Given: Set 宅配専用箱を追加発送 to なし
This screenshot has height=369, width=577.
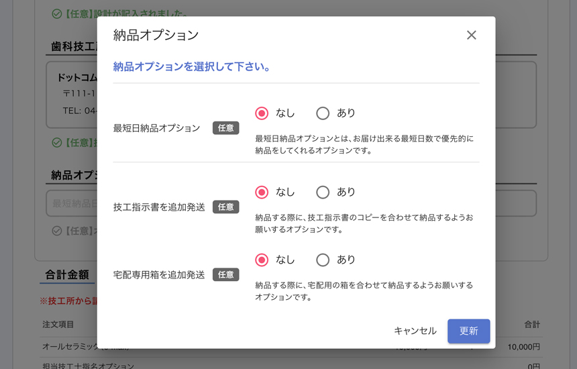Looking at the screenshot, I should point(262,260).
